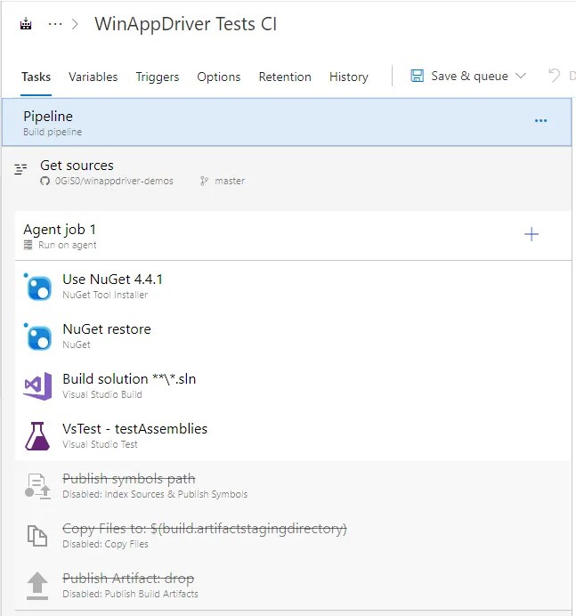Viewport: 576px width, 616px height.
Task: Switch to the Variables tab
Action: (93, 77)
